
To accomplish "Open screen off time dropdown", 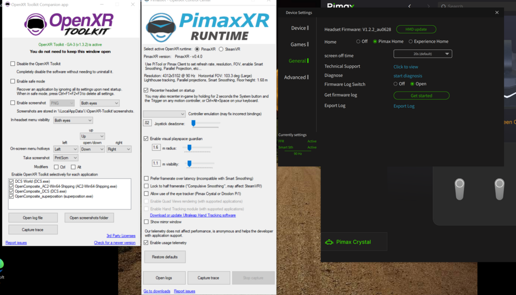I will 423,54.
